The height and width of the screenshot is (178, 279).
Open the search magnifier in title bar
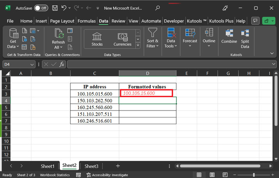tap(157, 8)
